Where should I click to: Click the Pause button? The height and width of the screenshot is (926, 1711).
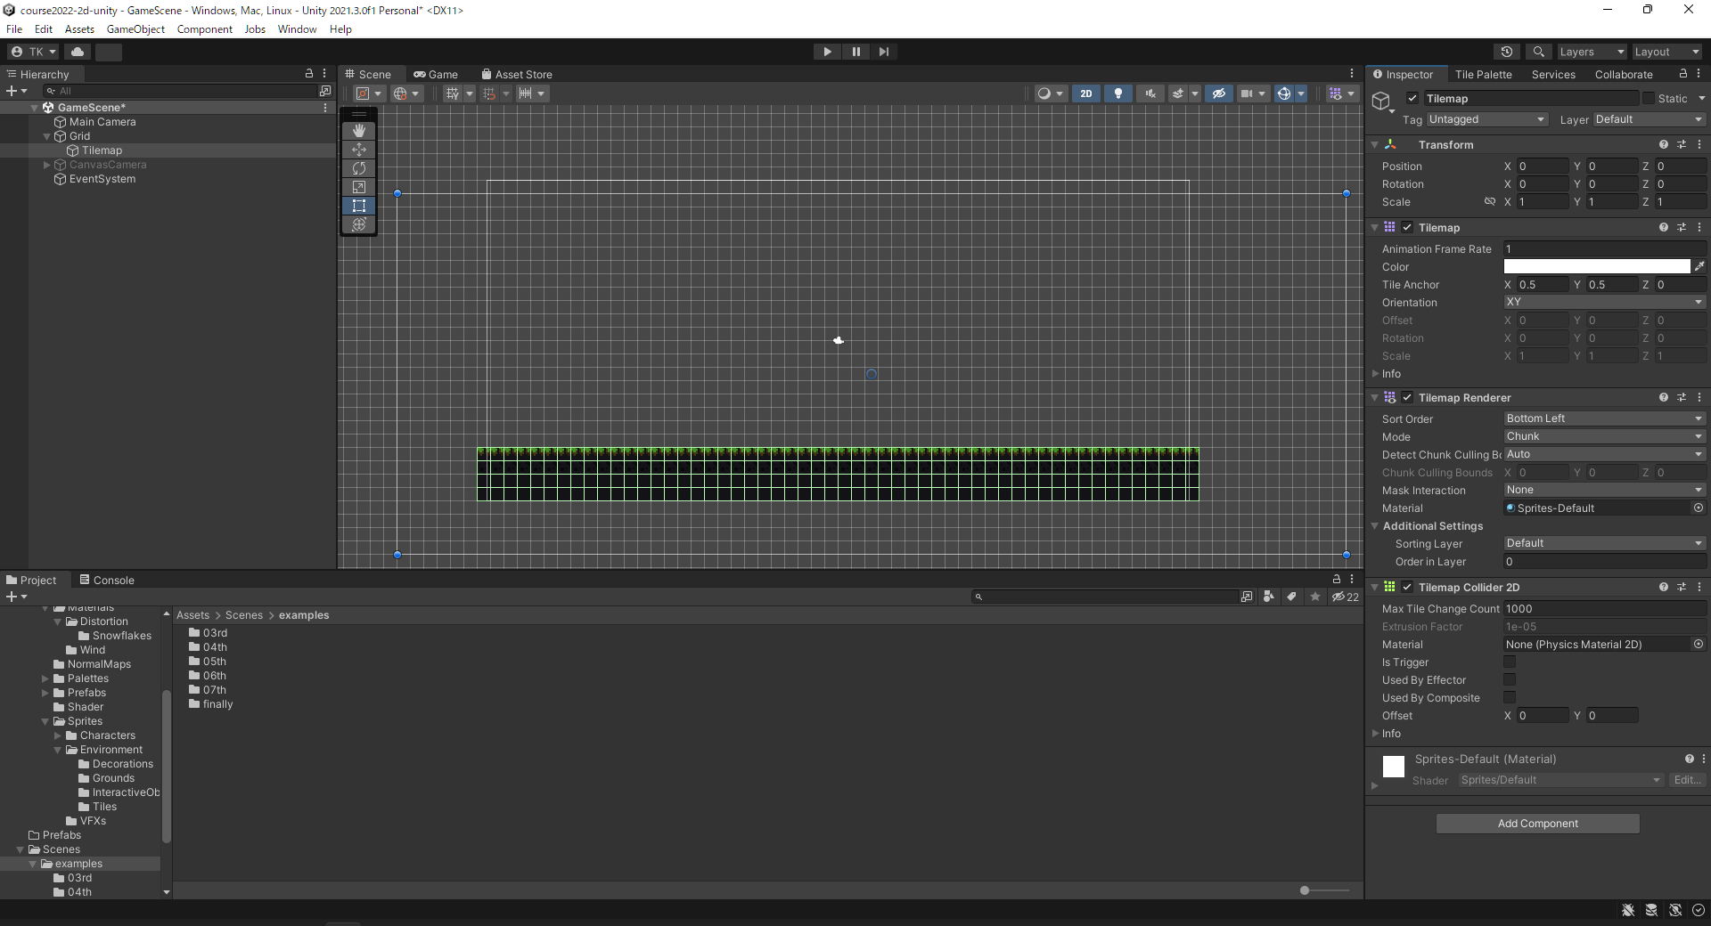pos(855,52)
